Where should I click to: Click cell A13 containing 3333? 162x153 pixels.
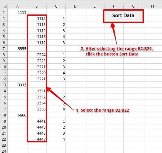click(17, 85)
